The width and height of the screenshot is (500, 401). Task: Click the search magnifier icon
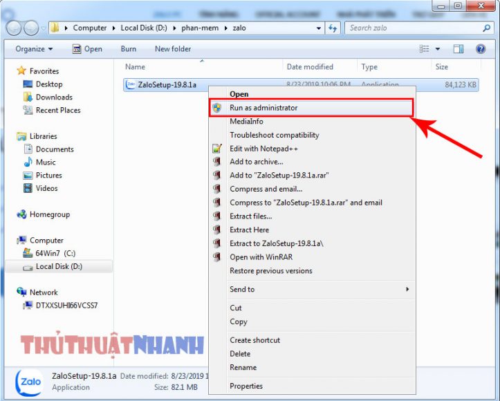[x=487, y=28]
